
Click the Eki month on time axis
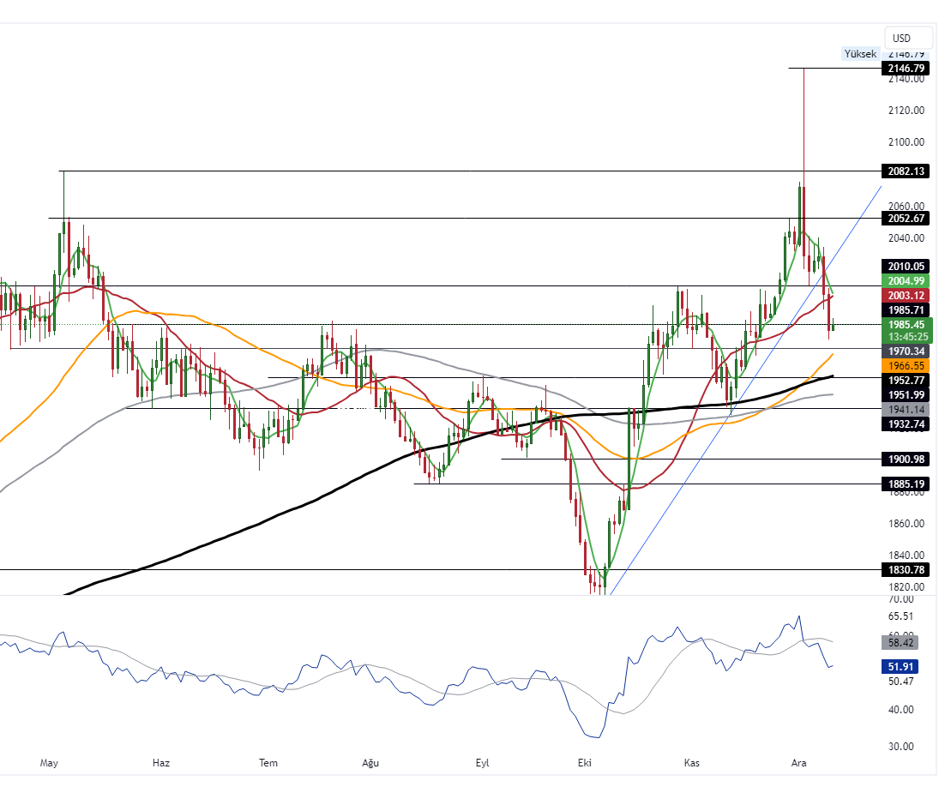[586, 762]
